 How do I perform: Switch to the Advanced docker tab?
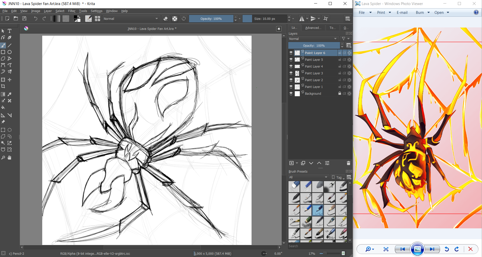(313, 28)
